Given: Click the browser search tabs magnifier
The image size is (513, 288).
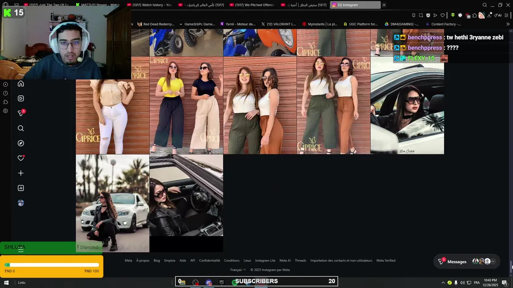Looking at the screenshot, I should [x=485, y=5].
